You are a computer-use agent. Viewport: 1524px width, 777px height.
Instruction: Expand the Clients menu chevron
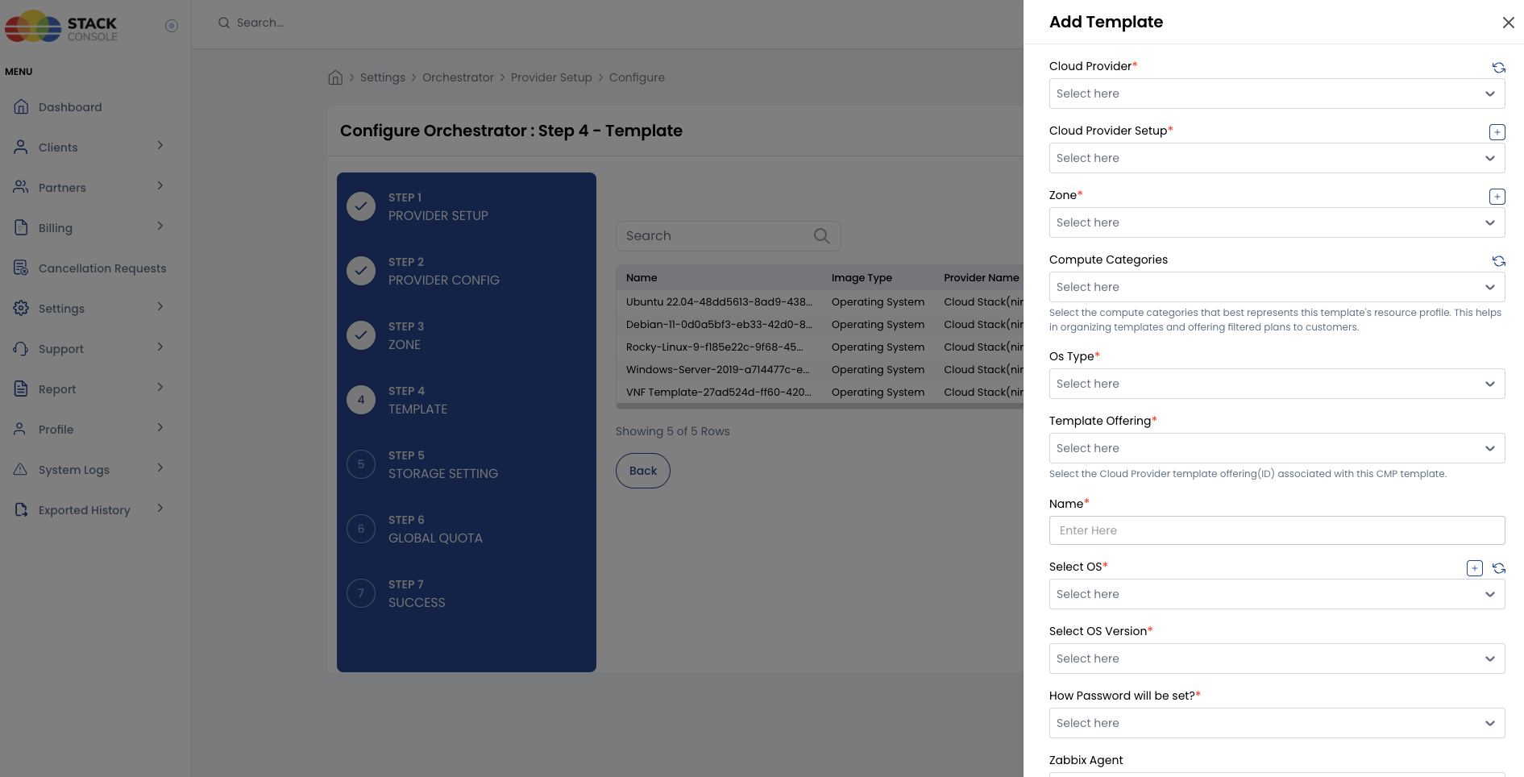point(160,146)
